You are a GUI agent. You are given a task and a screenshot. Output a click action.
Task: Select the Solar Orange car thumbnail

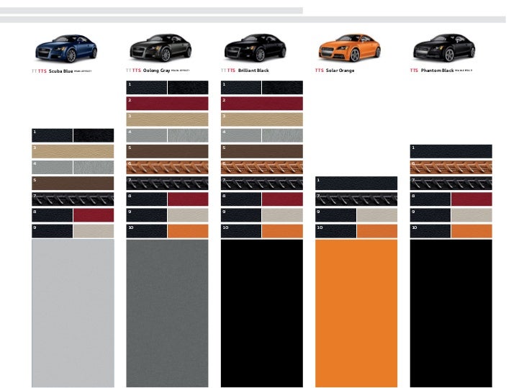point(350,48)
